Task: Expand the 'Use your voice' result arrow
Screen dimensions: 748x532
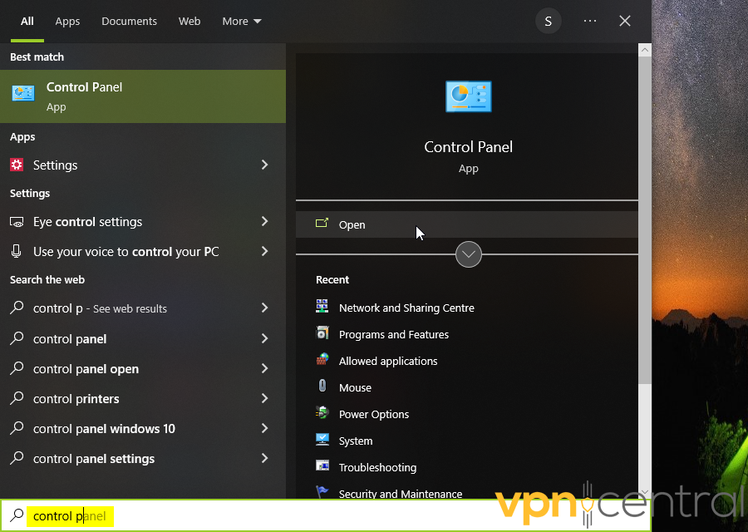Action: [x=265, y=251]
